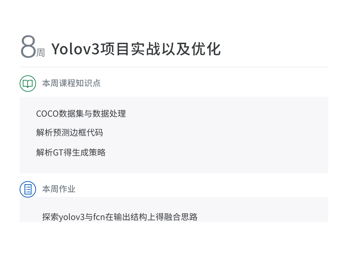350x268 pixels.
Task: Click the divider line below the title
Action: [x=174, y=67]
